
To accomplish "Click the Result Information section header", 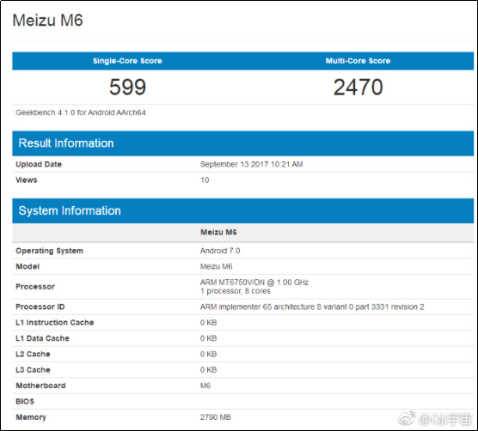I will pos(66,143).
